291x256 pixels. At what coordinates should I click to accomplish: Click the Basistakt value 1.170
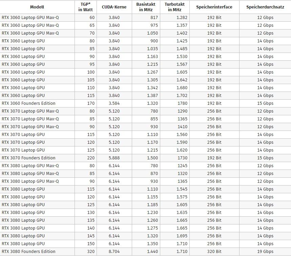[x=152, y=142]
